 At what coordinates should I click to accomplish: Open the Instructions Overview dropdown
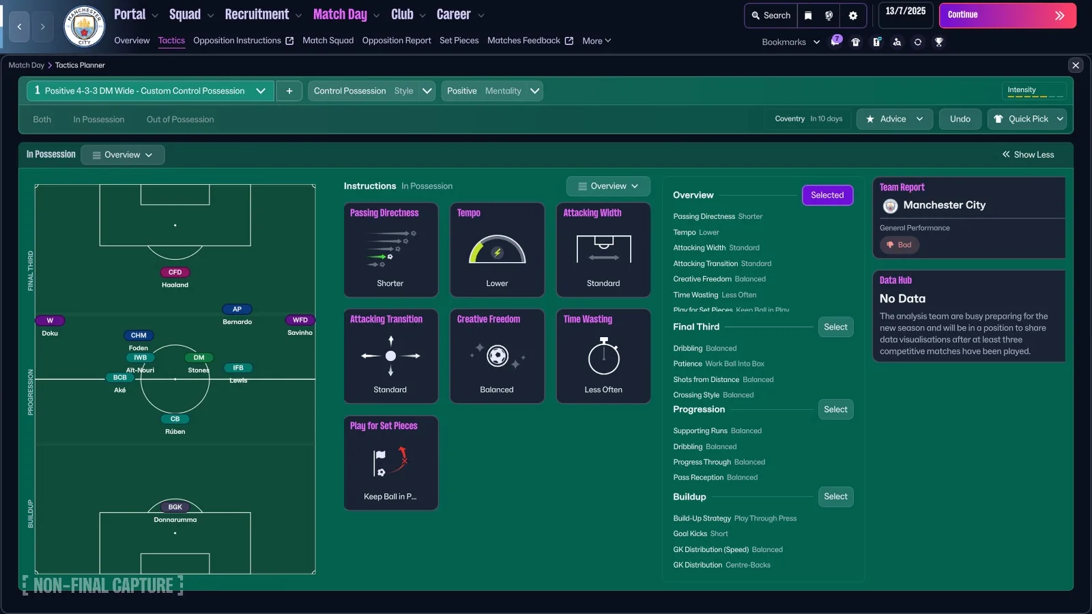(608, 186)
